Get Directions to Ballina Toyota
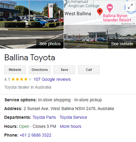The height and width of the screenshot is (142, 136). 40,70
